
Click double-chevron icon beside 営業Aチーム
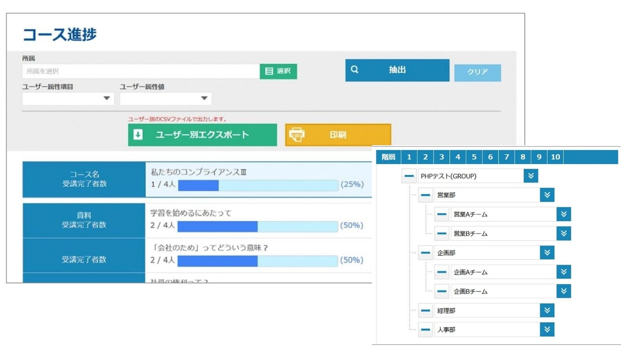coord(564,214)
